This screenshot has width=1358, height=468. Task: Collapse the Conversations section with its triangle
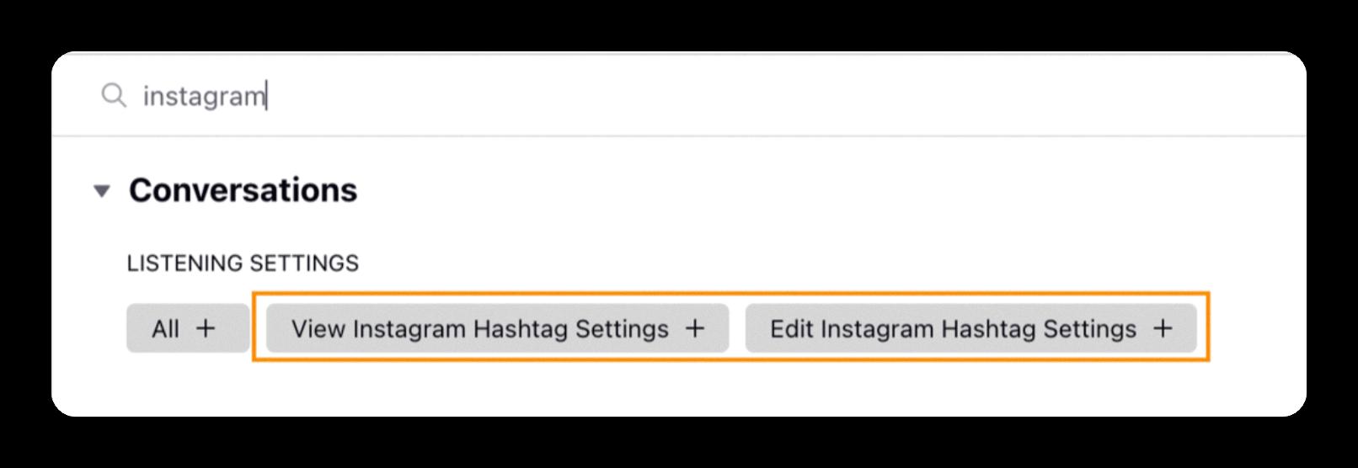pyautogui.click(x=102, y=191)
